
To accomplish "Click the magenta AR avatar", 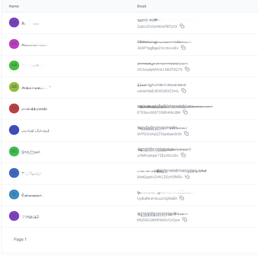I will 14,44.
